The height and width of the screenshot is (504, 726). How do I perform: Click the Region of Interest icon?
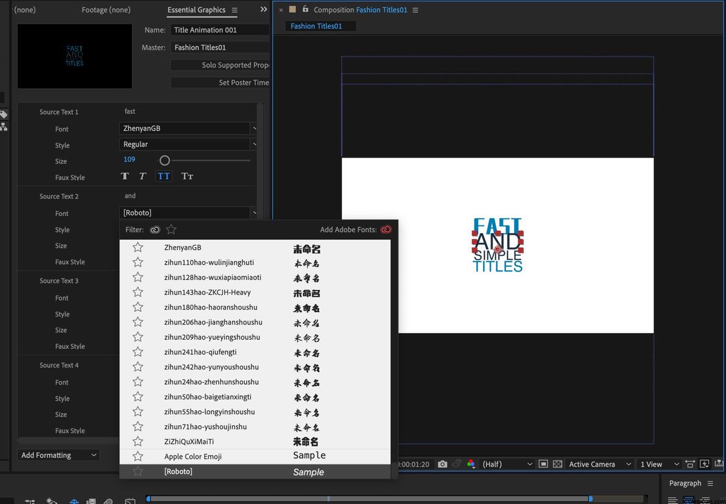coord(543,464)
